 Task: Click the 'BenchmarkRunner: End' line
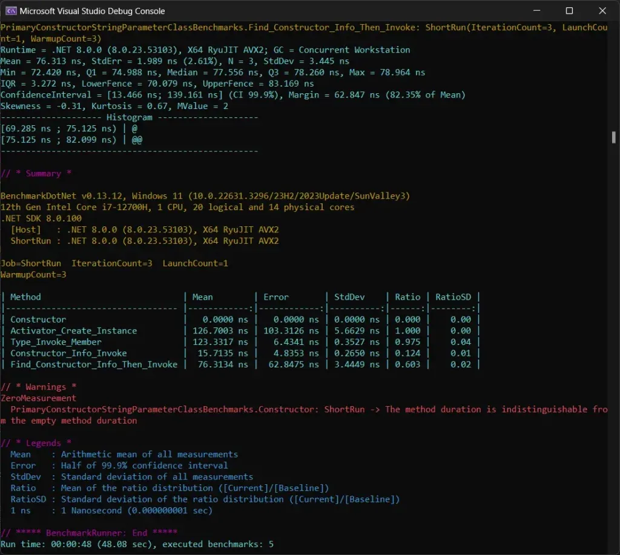click(89, 533)
